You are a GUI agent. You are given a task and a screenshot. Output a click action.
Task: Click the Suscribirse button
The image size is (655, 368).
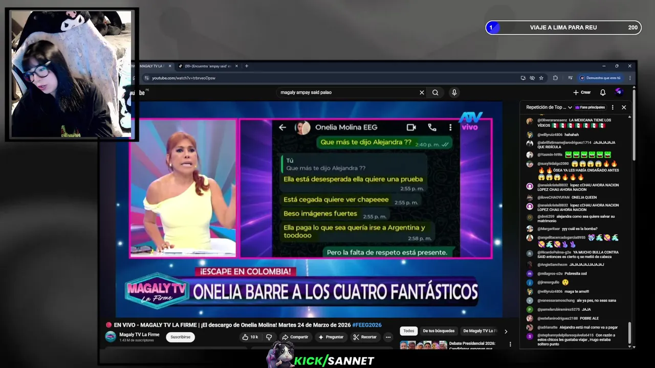tap(180, 337)
